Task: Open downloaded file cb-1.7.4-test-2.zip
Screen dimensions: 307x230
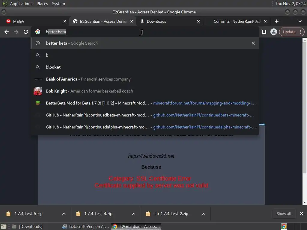Action: coord(171,214)
